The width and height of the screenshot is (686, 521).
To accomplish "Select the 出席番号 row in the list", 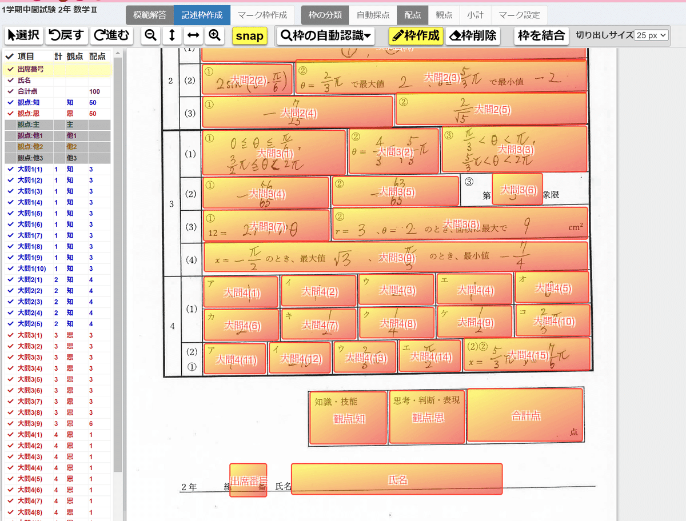I will [x=57, y=69].
